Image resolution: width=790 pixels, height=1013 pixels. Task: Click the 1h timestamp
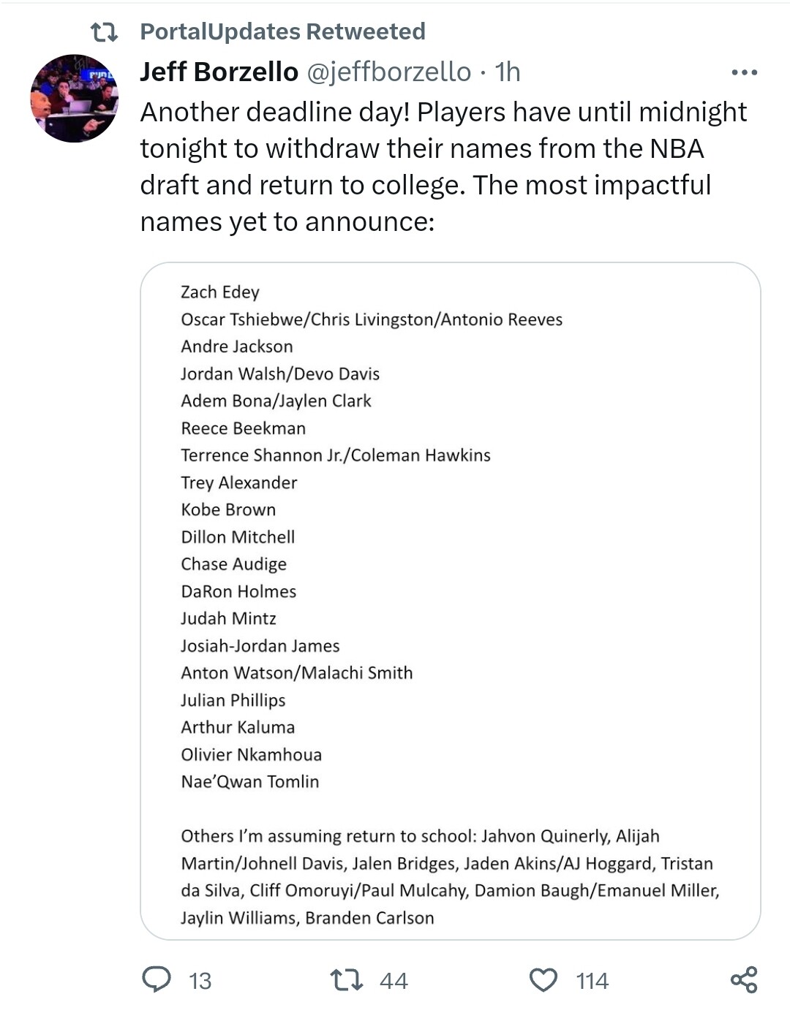[x=508, y=72]
